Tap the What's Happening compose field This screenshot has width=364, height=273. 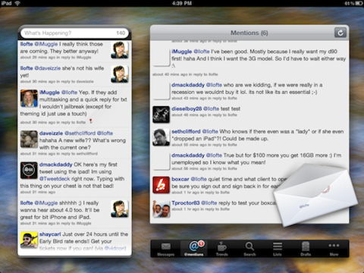(74, 33)
